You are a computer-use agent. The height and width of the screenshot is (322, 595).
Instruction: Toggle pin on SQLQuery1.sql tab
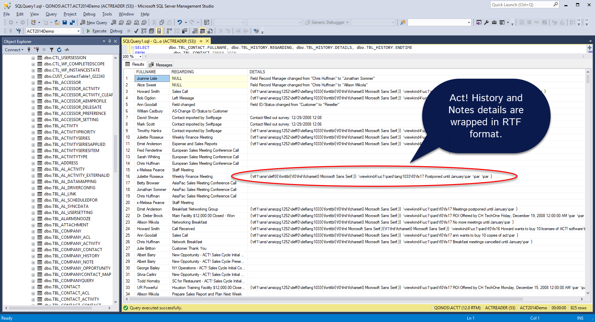click(x=201, y=41)
